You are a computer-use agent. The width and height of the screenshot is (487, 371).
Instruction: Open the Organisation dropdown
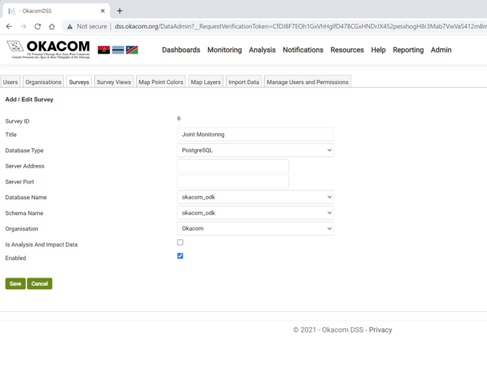[x=256, y=229]
